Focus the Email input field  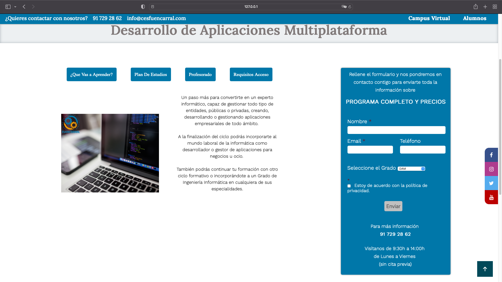pyautogui.click(x=370, y=150)
